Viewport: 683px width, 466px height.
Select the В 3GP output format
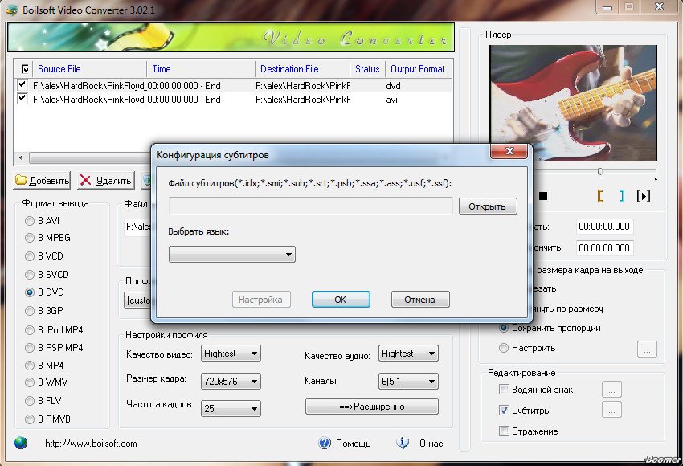tap(30, 311)
